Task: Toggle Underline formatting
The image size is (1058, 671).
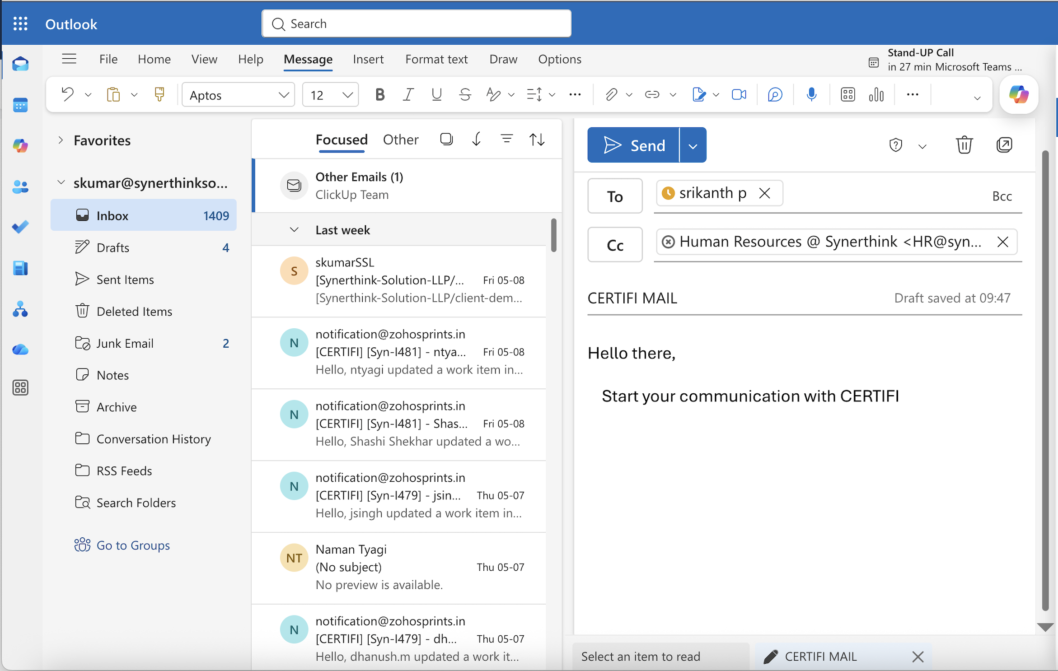Action: point(436,94)
